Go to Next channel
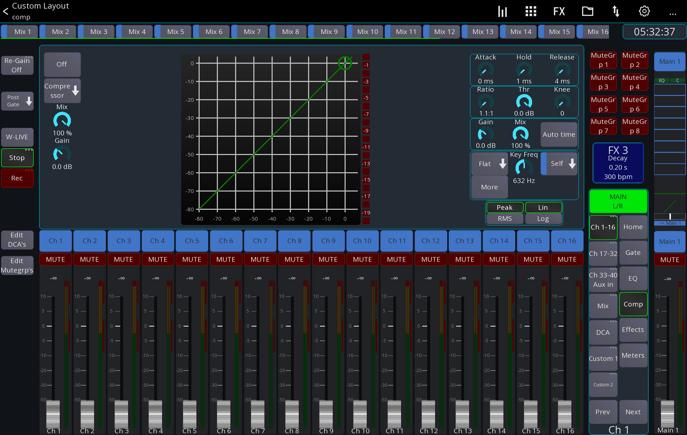This screenshot has width=687, height=435. tap(633, 412)
